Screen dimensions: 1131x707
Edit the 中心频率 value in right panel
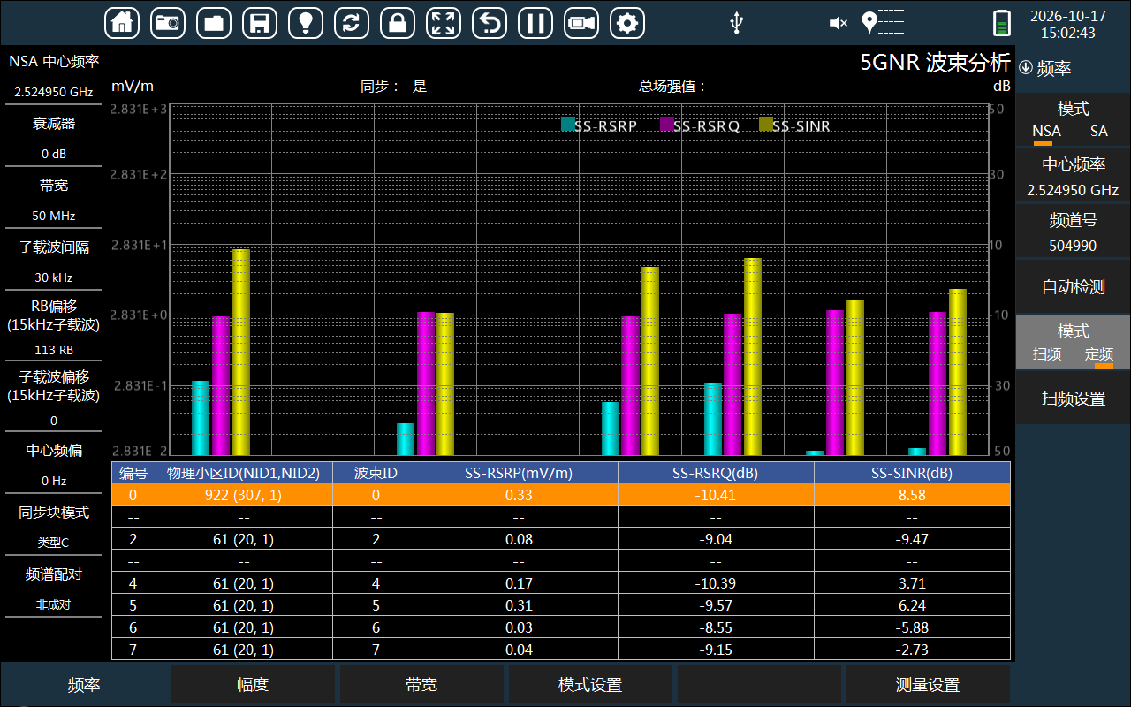point(1073,177)
